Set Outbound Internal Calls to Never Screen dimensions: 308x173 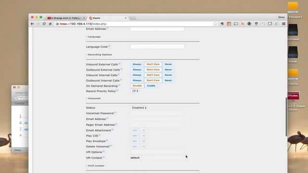pyautogui.click(x=168, y=80)
